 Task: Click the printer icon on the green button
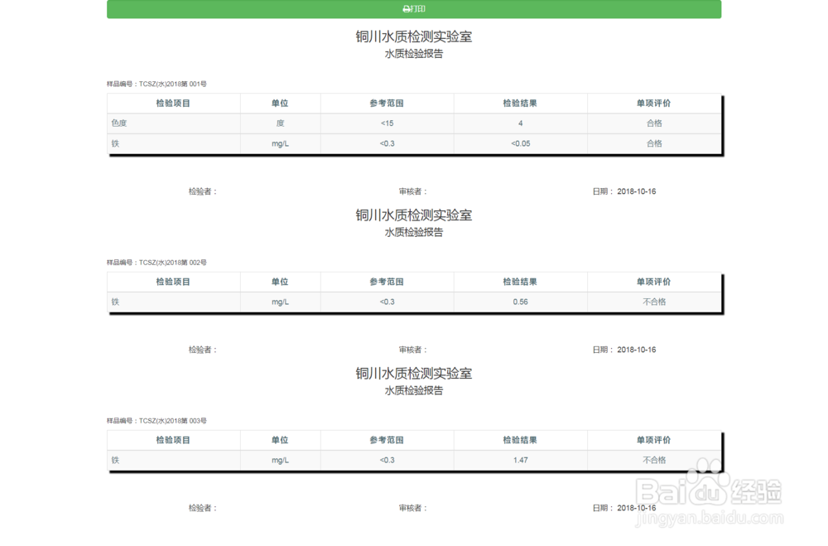[403, 10]
